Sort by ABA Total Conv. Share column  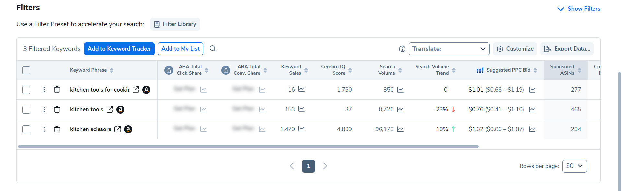(x=265, y=70)
